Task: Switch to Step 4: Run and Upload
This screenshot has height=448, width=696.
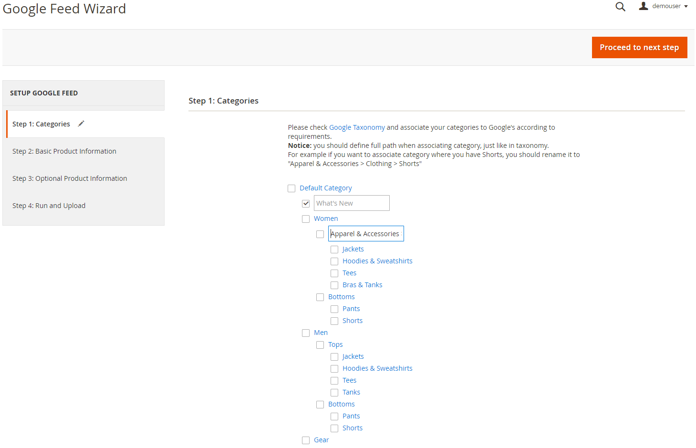Action: (x=49, y=206)
